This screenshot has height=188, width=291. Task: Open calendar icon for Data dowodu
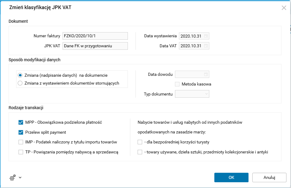tap(206, 74)
